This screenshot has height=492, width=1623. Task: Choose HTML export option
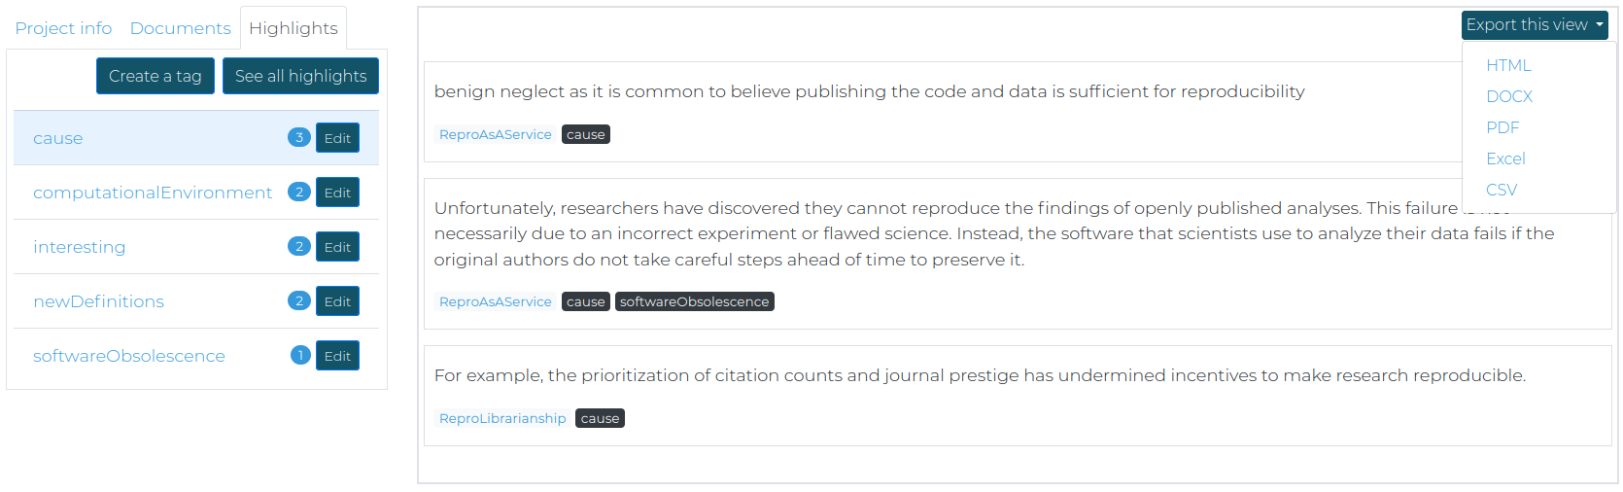[x=1508, y=65]
